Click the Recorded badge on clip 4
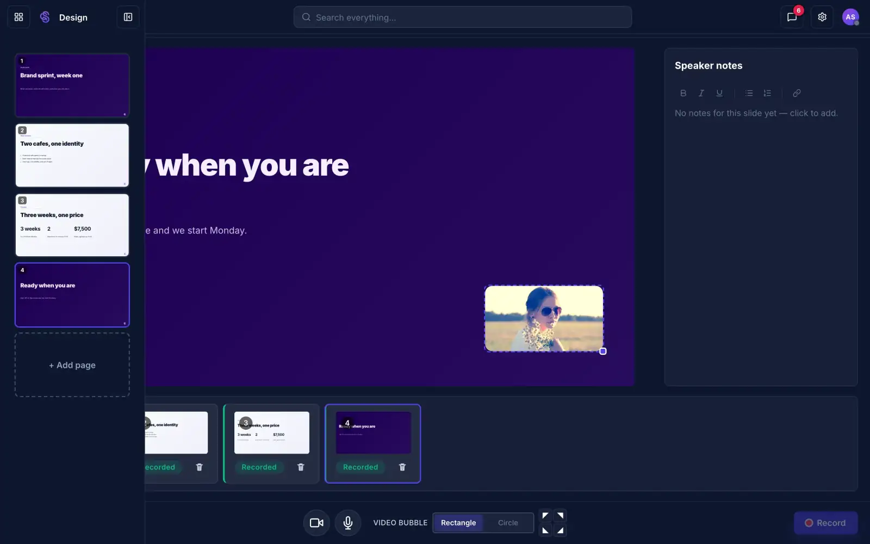The image size is (870, 544). point(361,467)
